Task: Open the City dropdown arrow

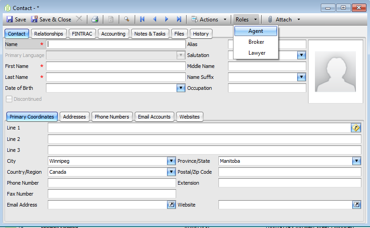Action: pyautogui.click(x=171, y=161)
